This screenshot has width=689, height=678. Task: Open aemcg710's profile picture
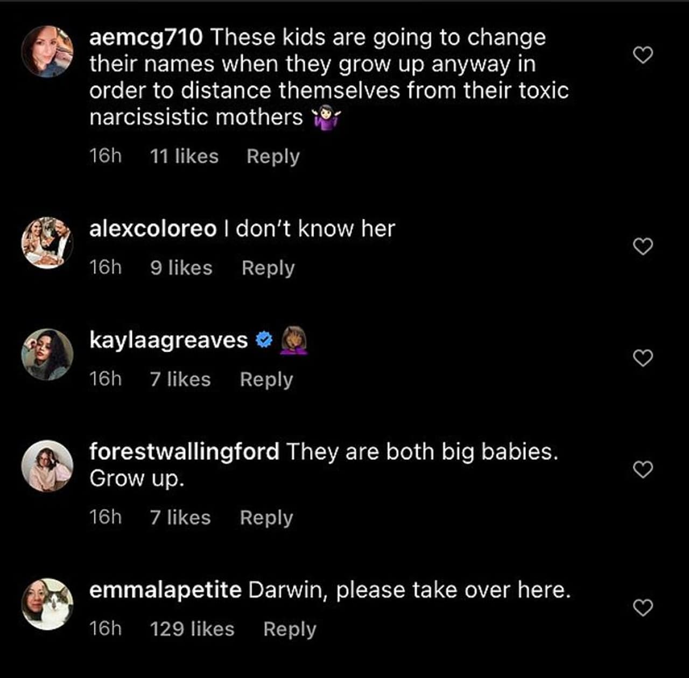click(x=47, y=52)
